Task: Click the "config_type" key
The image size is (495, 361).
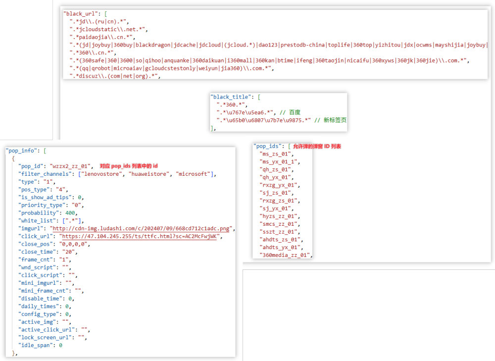Action: tap(39, 314)
